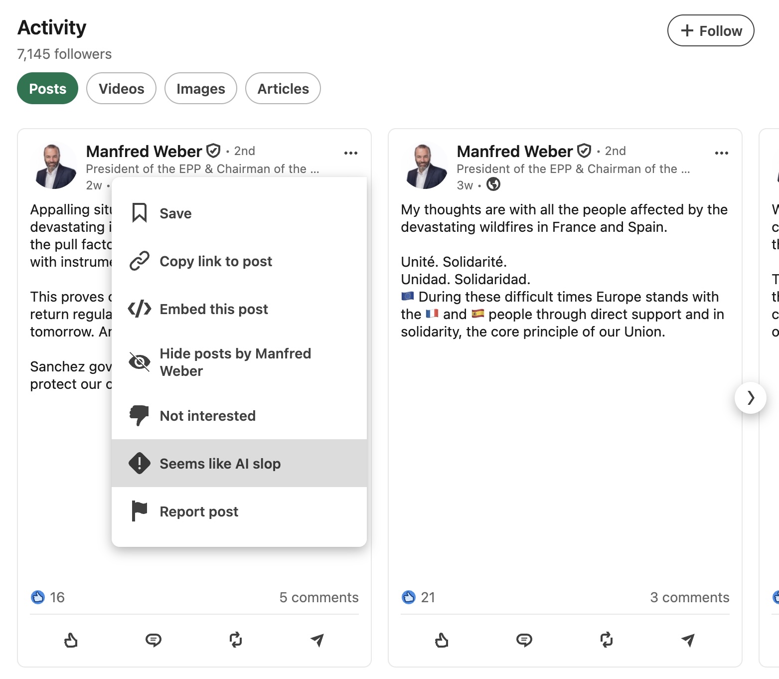Switch to the Videos filter

(x=121, y=88)
